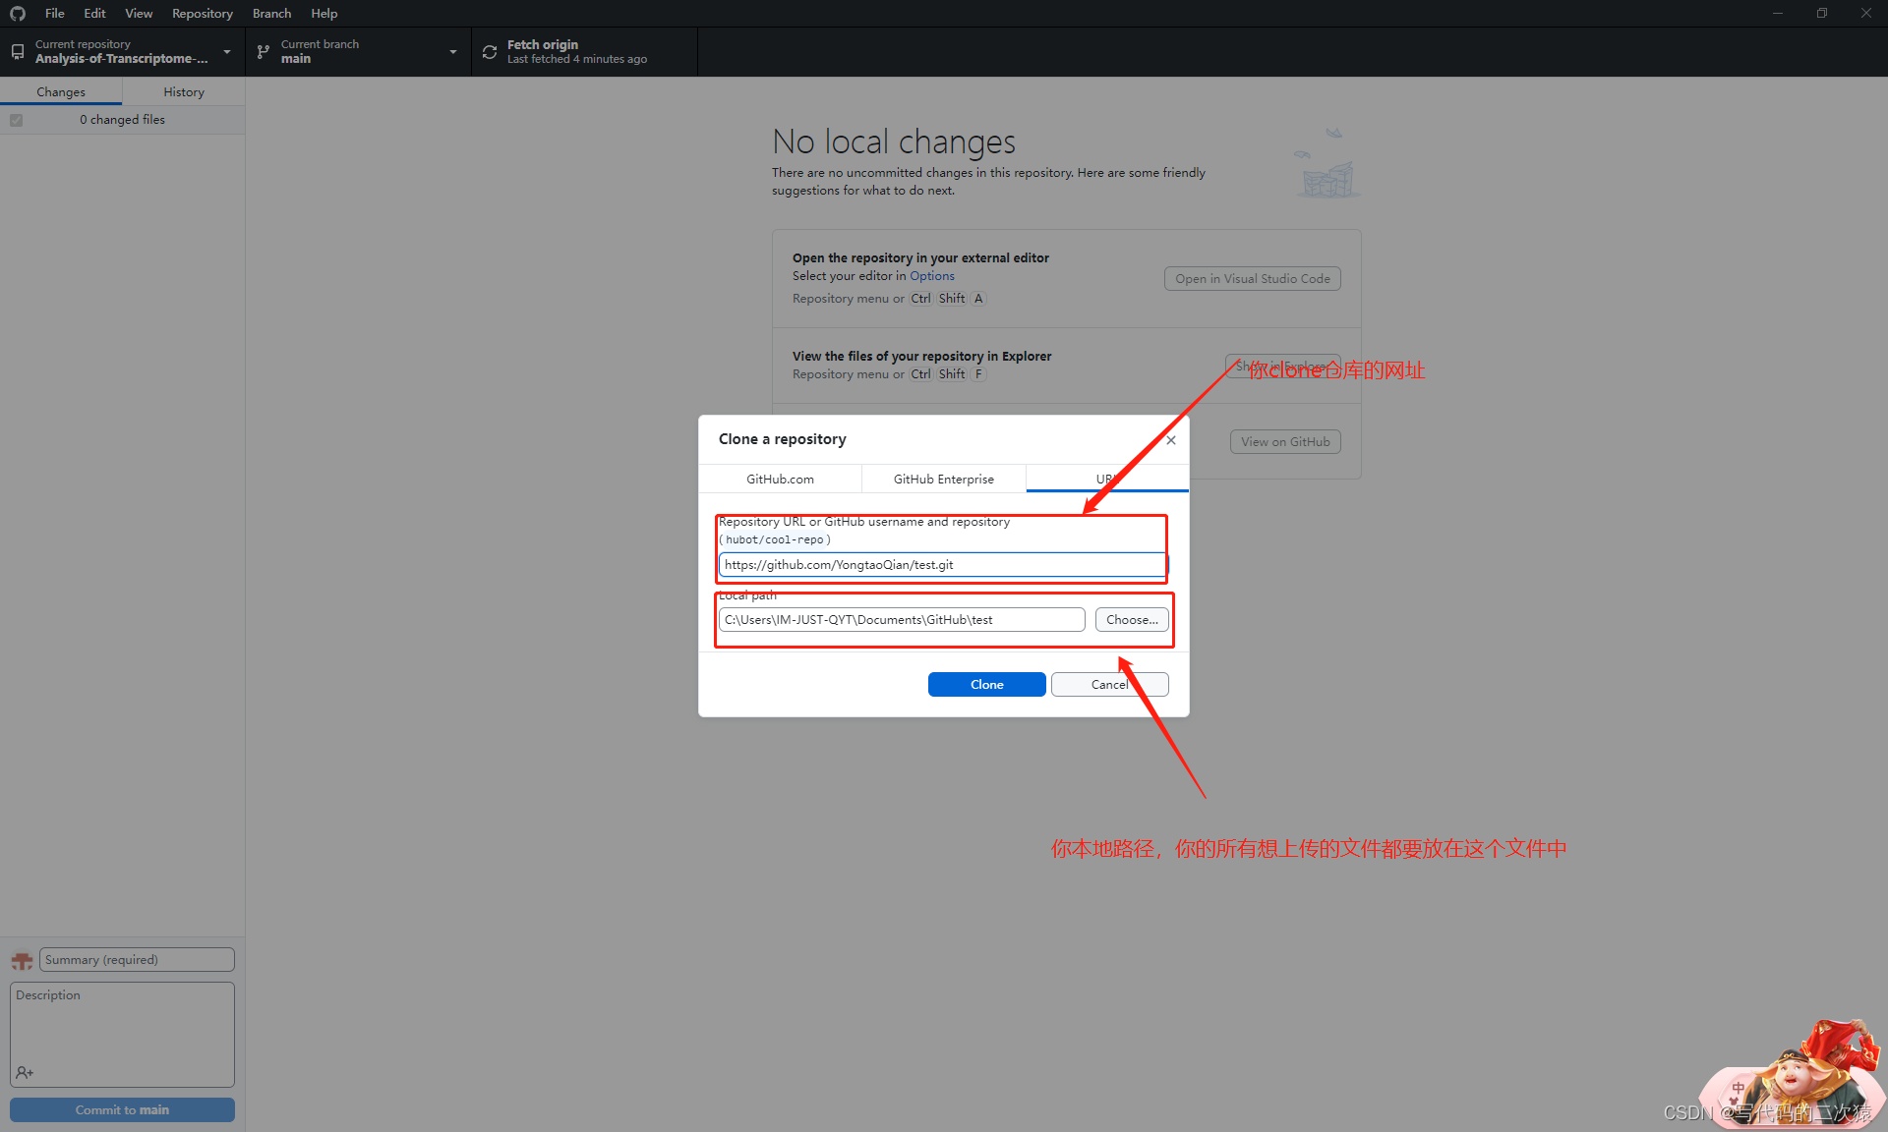The image size is (1888, 1132).
Task: Toggle the changed files select-all checkbox
Action: click(x=17, y=120)
